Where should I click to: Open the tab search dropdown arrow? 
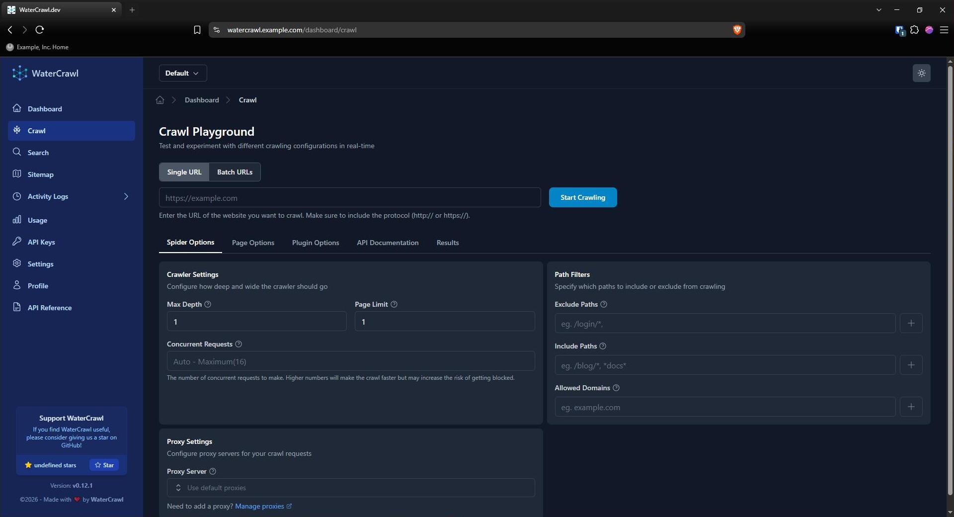pyautogui.click(x=879, y=10)
